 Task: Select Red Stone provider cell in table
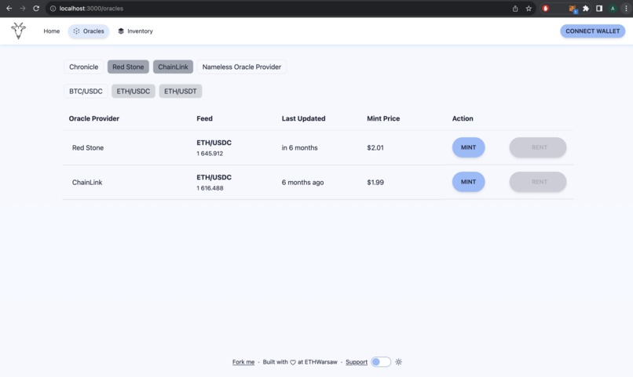(x=88, y=148)
